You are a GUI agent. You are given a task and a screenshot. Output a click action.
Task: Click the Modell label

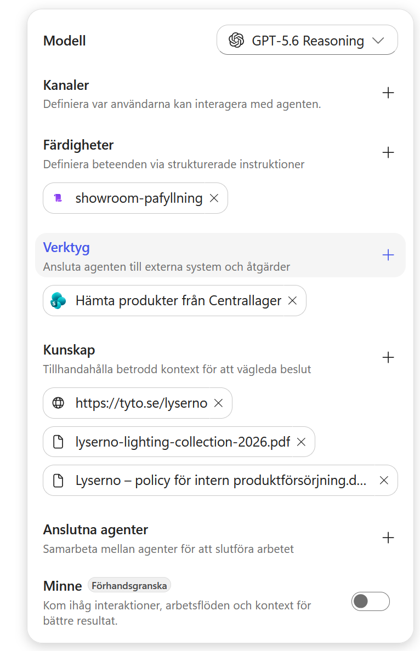[x=64, y=41]
